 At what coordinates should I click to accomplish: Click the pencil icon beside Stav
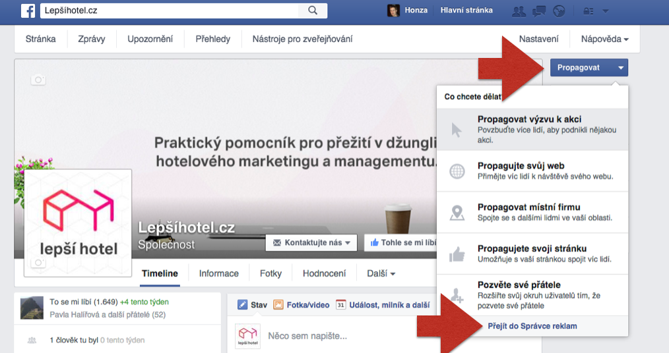pyautogui.click(x=242, y=305)
